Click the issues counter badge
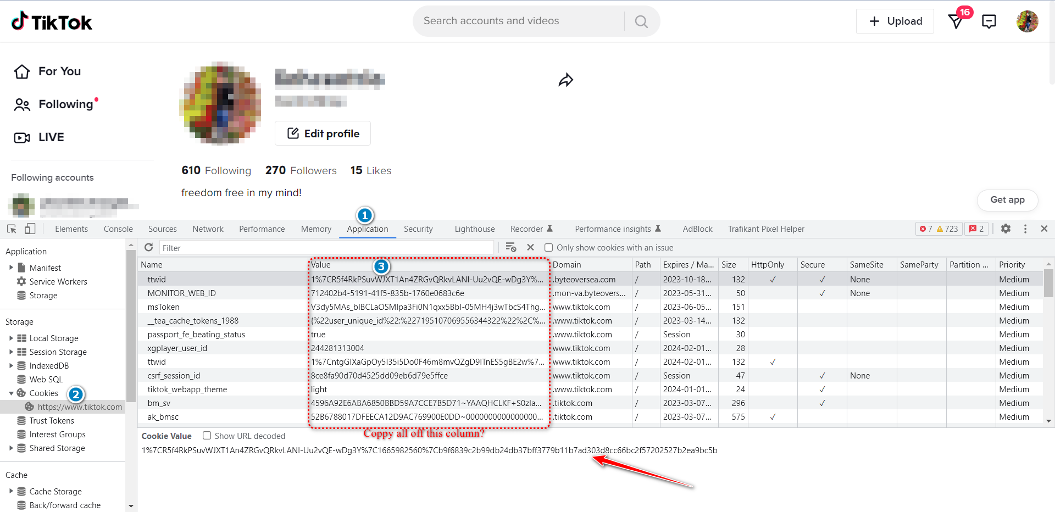This screenshot has height=512, width=1055. 976,229
